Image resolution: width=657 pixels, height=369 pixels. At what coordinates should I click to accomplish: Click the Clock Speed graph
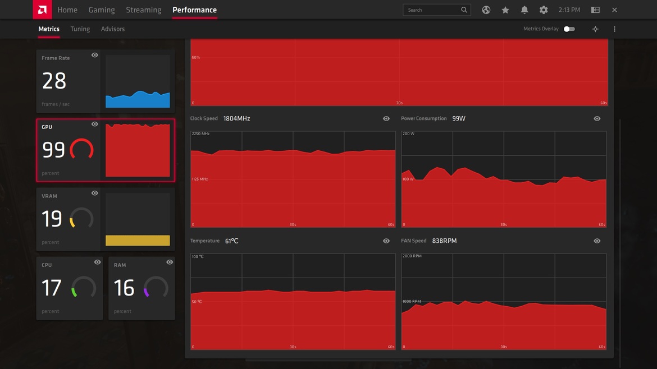[x=293, y=179]
